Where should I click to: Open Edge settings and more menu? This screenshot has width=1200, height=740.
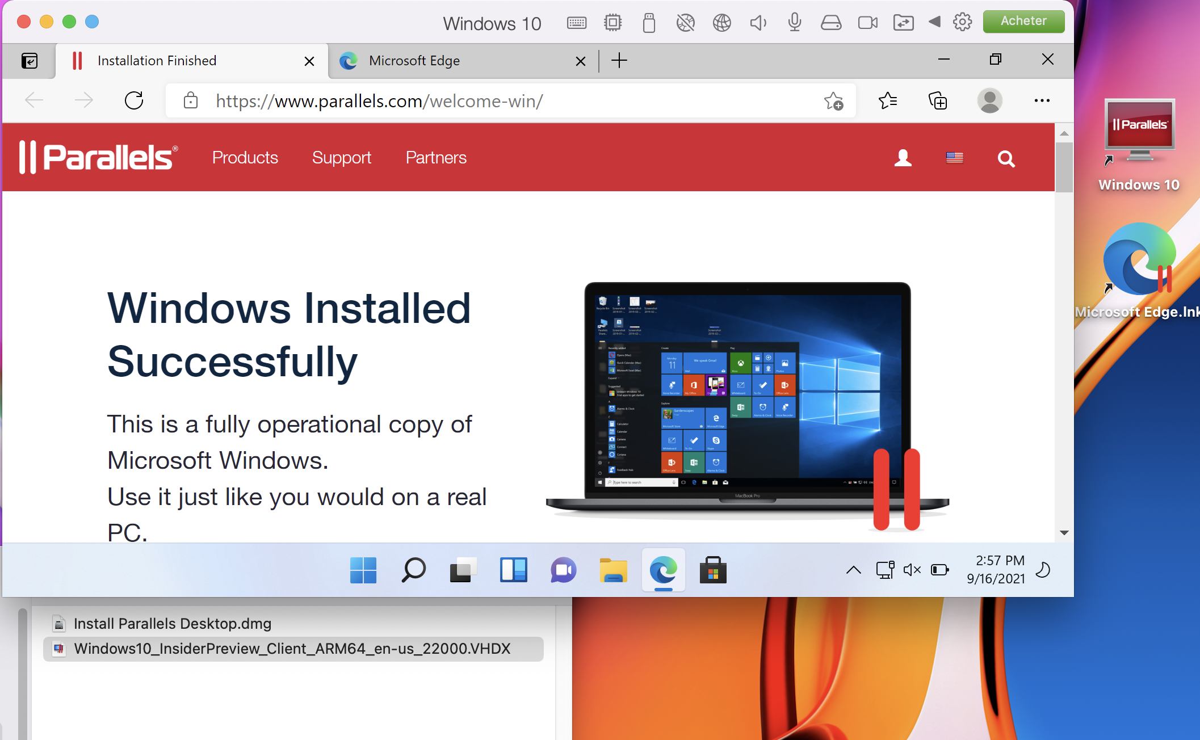(1042, 101)
